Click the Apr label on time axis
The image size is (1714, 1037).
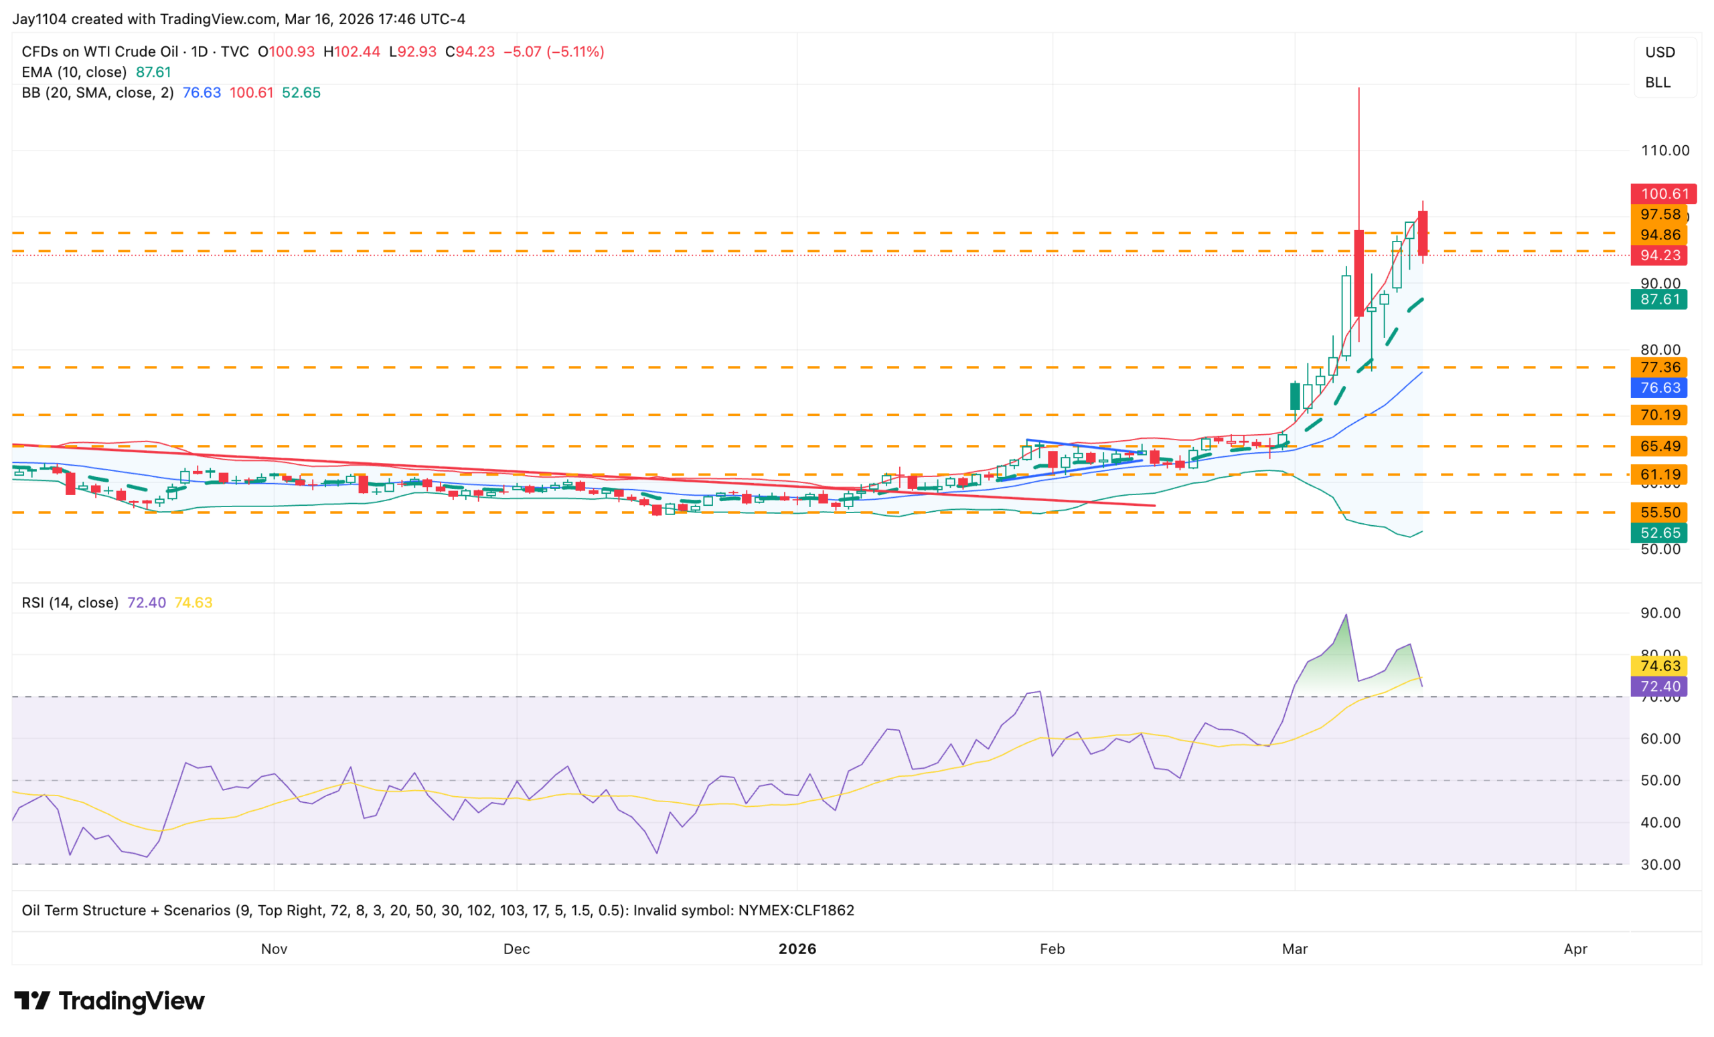(x=1575, y=949)
